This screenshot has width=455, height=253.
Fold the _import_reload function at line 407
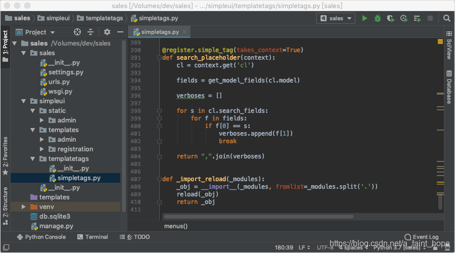click(x=159, y=179)
